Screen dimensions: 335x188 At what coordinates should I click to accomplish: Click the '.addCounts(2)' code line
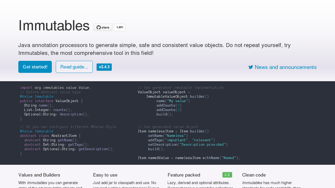[168, 110]
